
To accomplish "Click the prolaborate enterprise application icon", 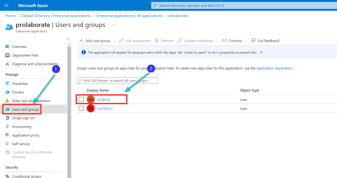I will click(x=9, y=27).
